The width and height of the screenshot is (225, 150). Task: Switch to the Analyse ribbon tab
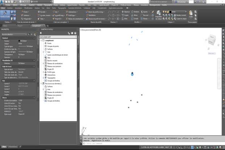click(37, 8)
